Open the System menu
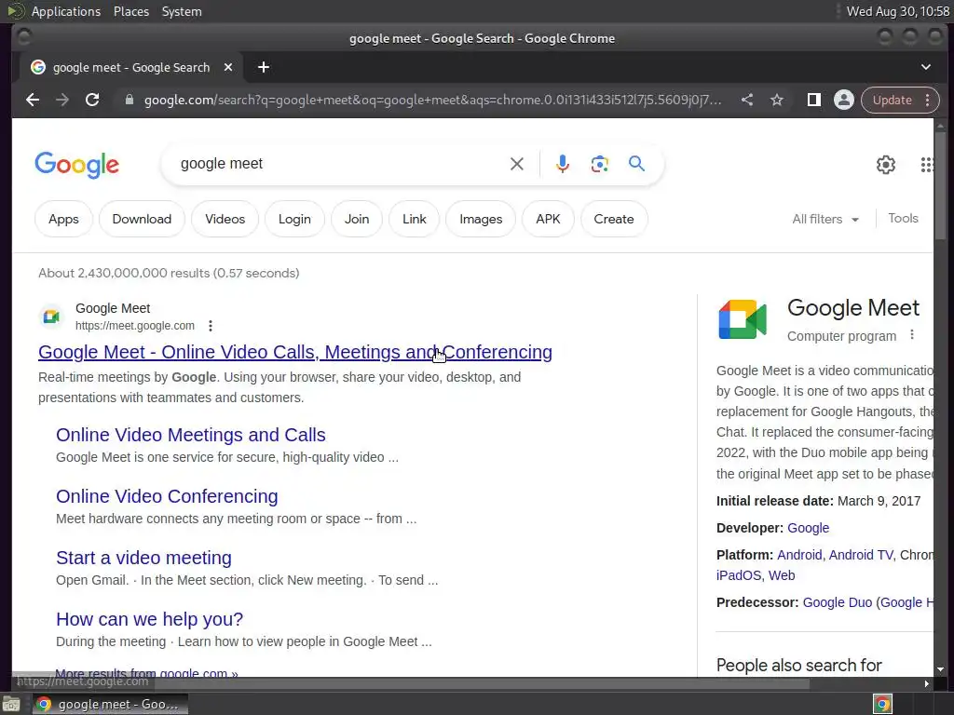The height and width of the screenshot is (715, 954). [x=182, y=11]
